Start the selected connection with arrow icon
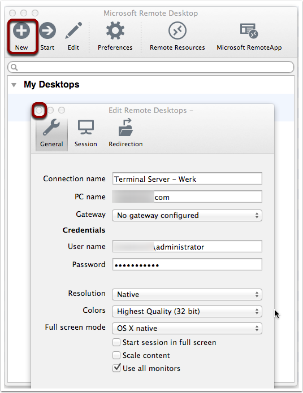This screenshot has height=393, width=303. 47,31
